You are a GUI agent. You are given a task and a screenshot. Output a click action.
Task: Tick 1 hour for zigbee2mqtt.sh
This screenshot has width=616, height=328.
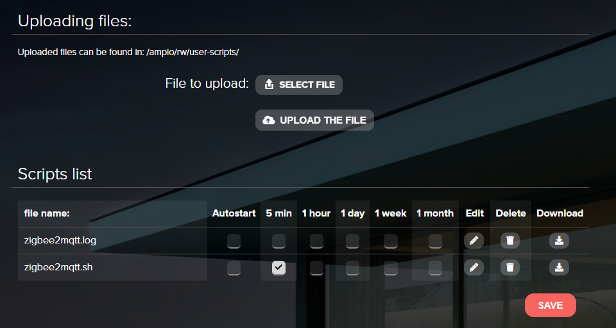coord(316,268)
